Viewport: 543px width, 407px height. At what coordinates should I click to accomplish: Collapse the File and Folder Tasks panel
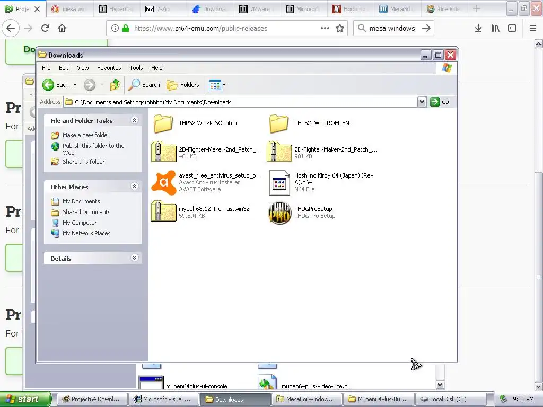pos(134,120)
